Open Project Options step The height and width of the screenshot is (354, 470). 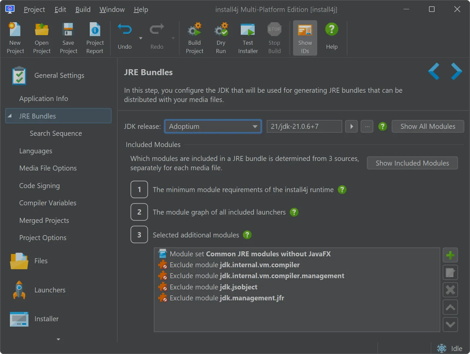(x=43, y=238)
